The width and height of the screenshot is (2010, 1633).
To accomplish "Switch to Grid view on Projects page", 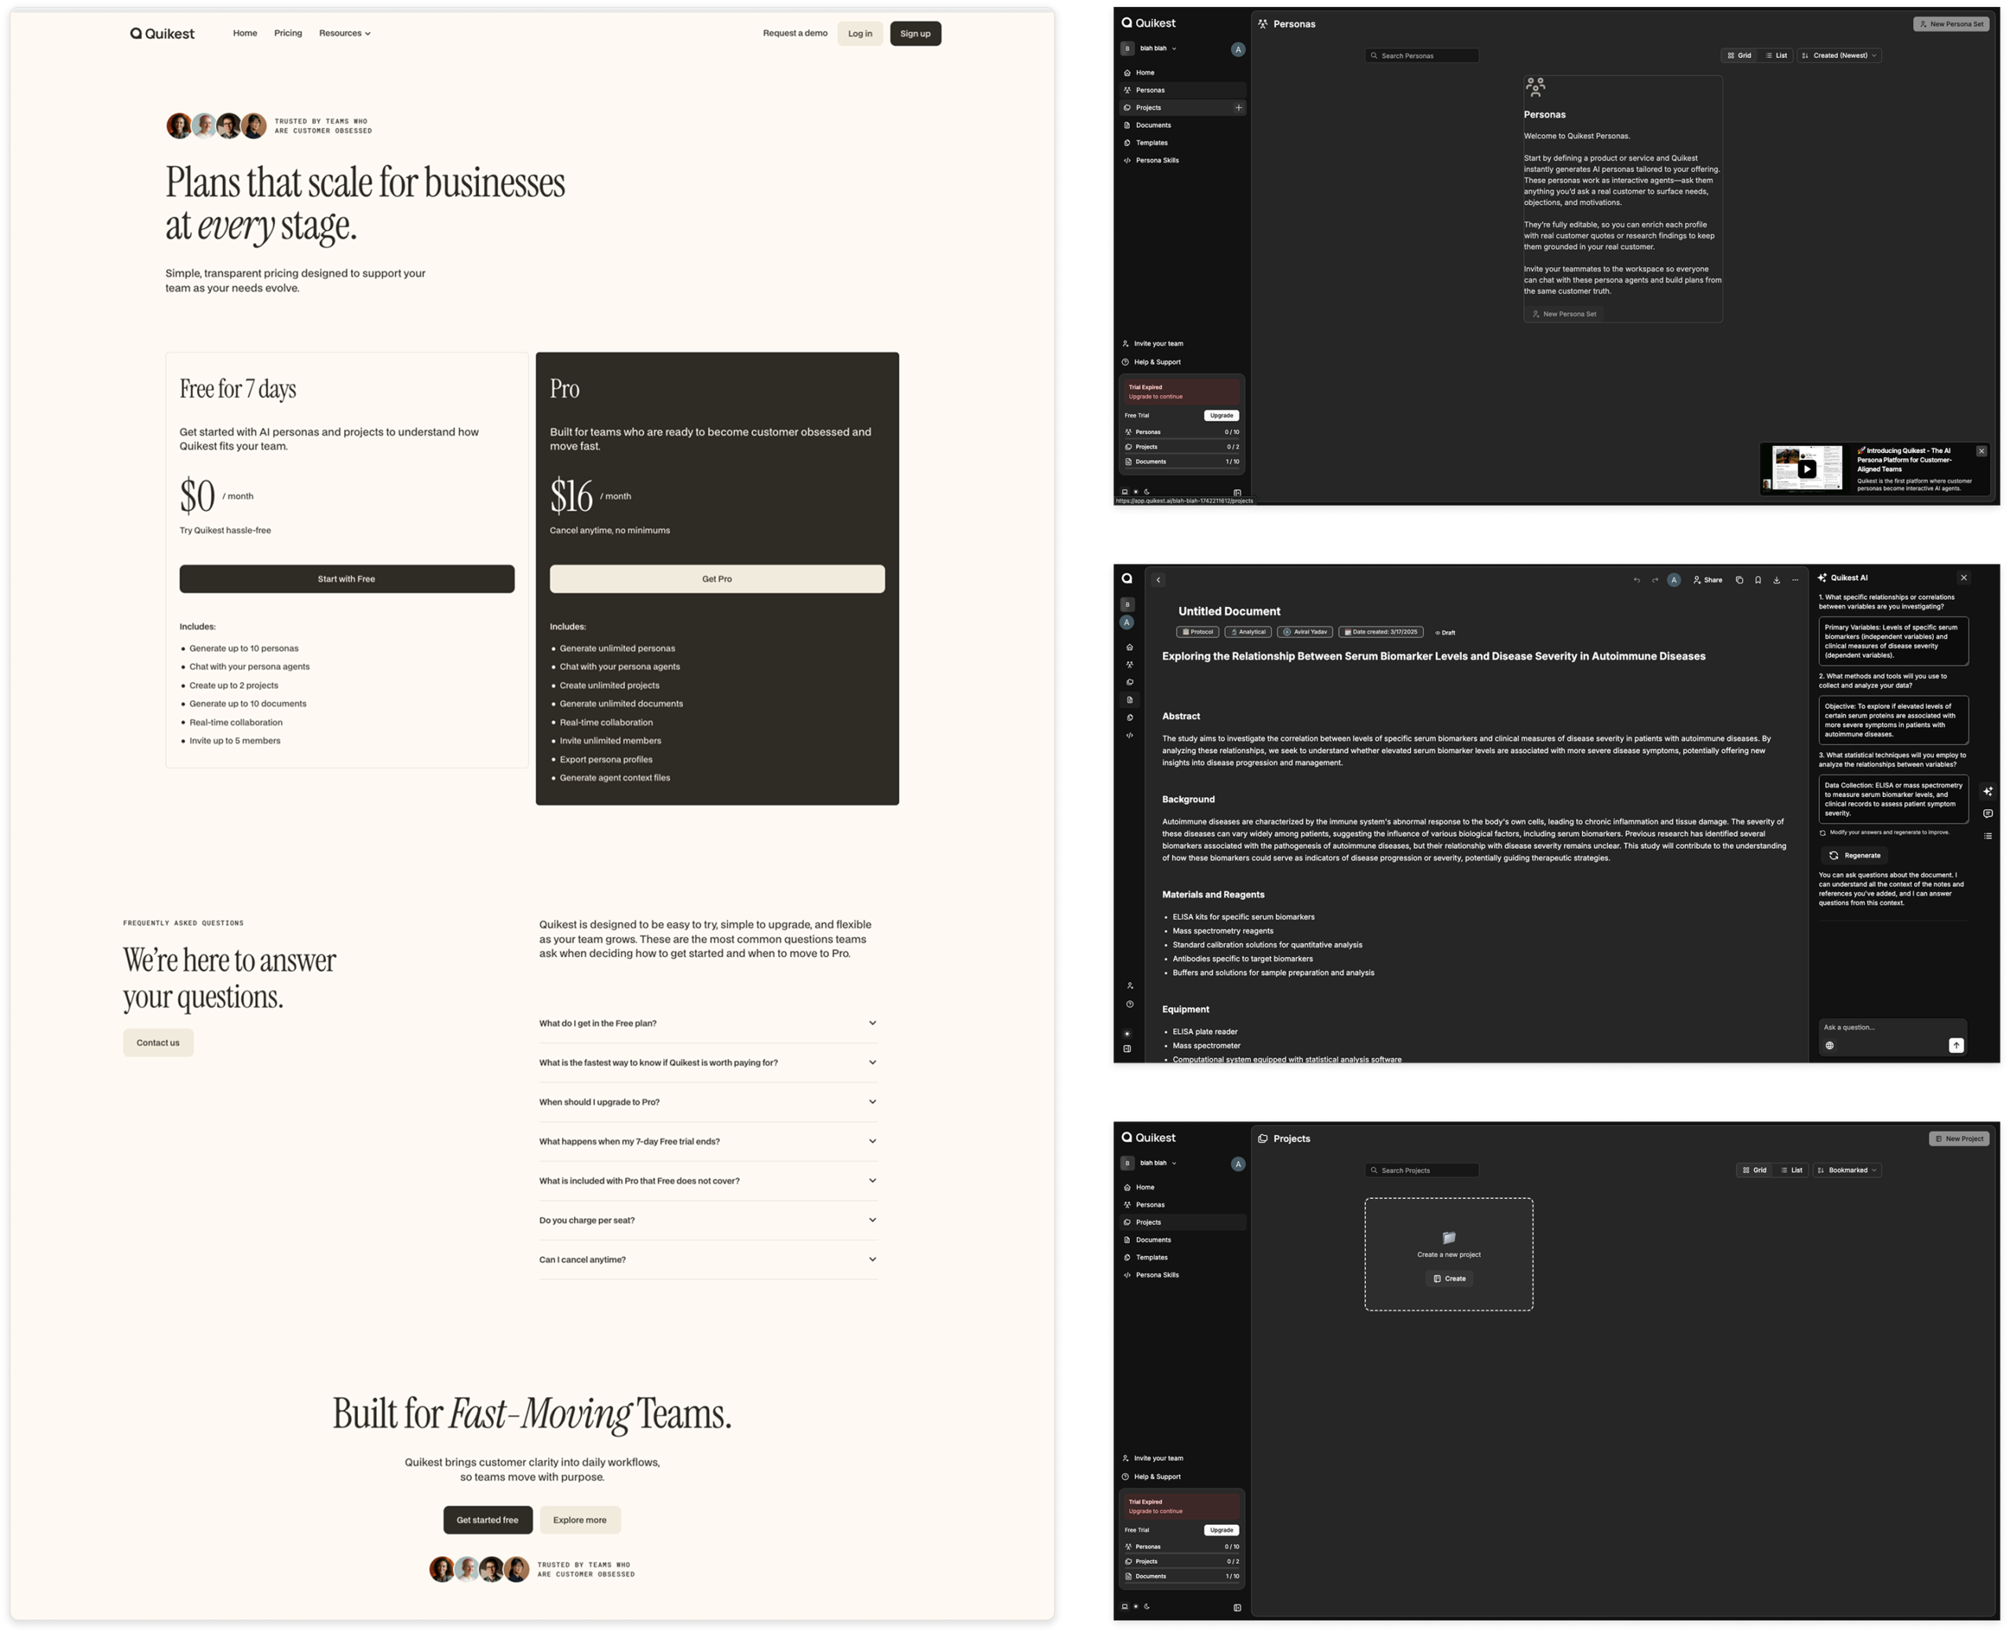I will pos(1754,1171).
